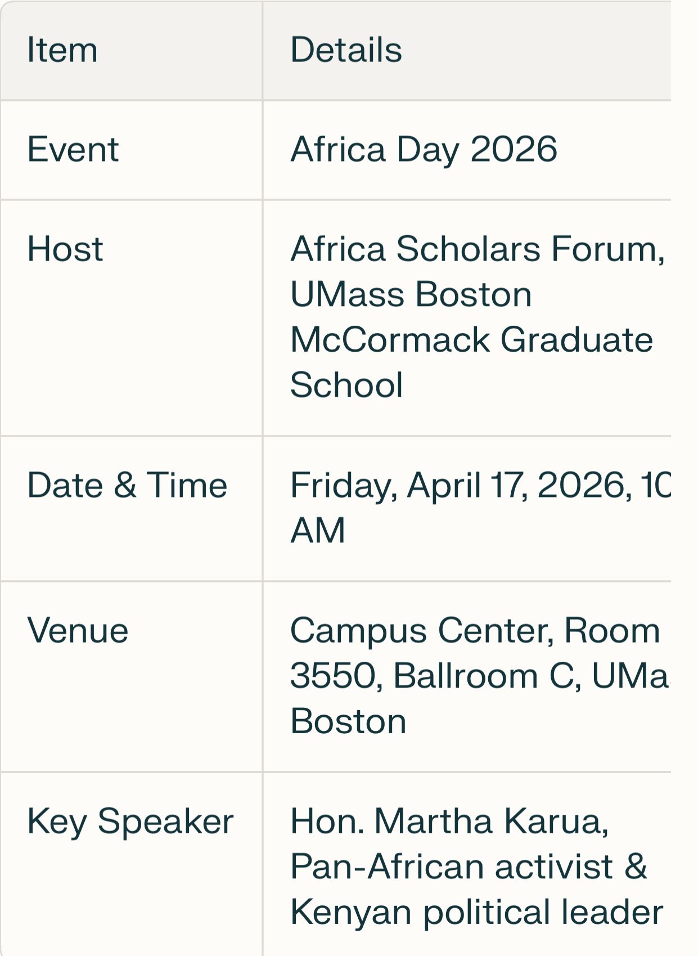Select the "Date & Time" row label
Viewport: 698px width, 956px height.
[127, 485]
